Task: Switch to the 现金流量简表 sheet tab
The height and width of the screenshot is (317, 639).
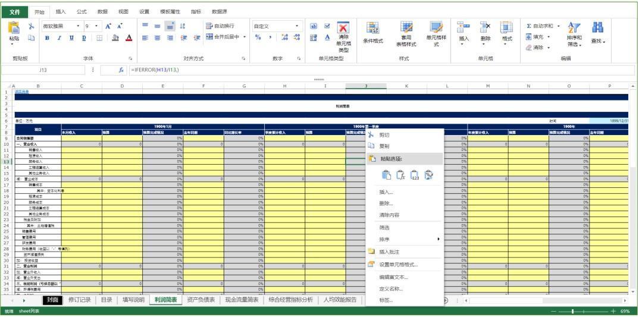Action: (x=242, y=300)
